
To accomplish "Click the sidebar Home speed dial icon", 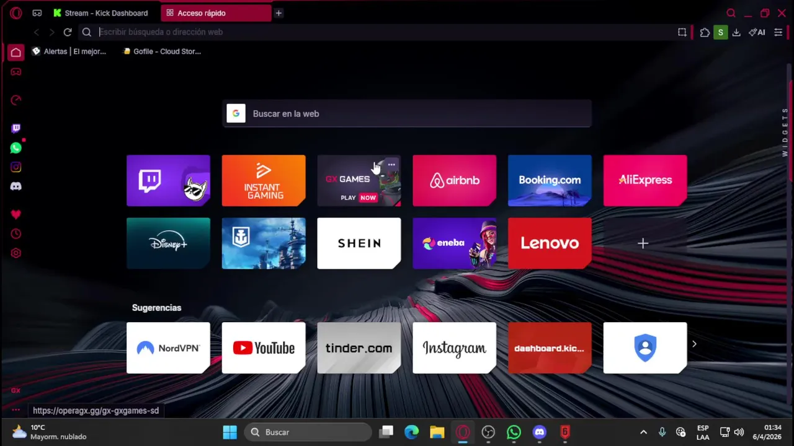I will click(x=16, y=52).
